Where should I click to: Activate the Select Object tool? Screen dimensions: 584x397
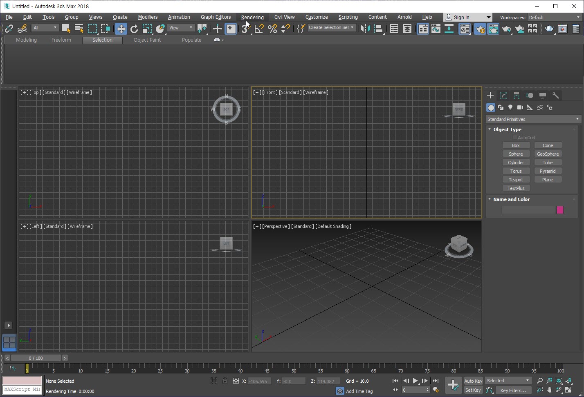pyautogui.click(x=66, y=29)
